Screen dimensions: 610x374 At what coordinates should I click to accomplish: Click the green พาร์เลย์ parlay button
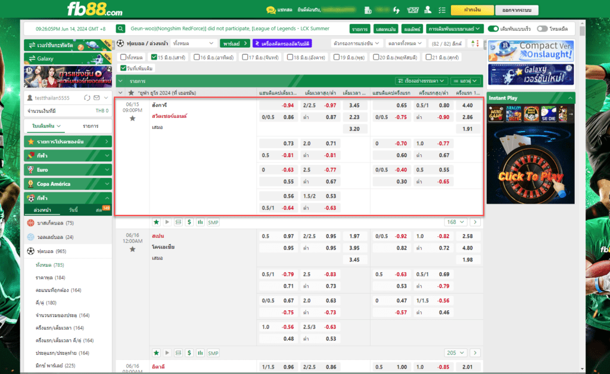tap(235, 43)
